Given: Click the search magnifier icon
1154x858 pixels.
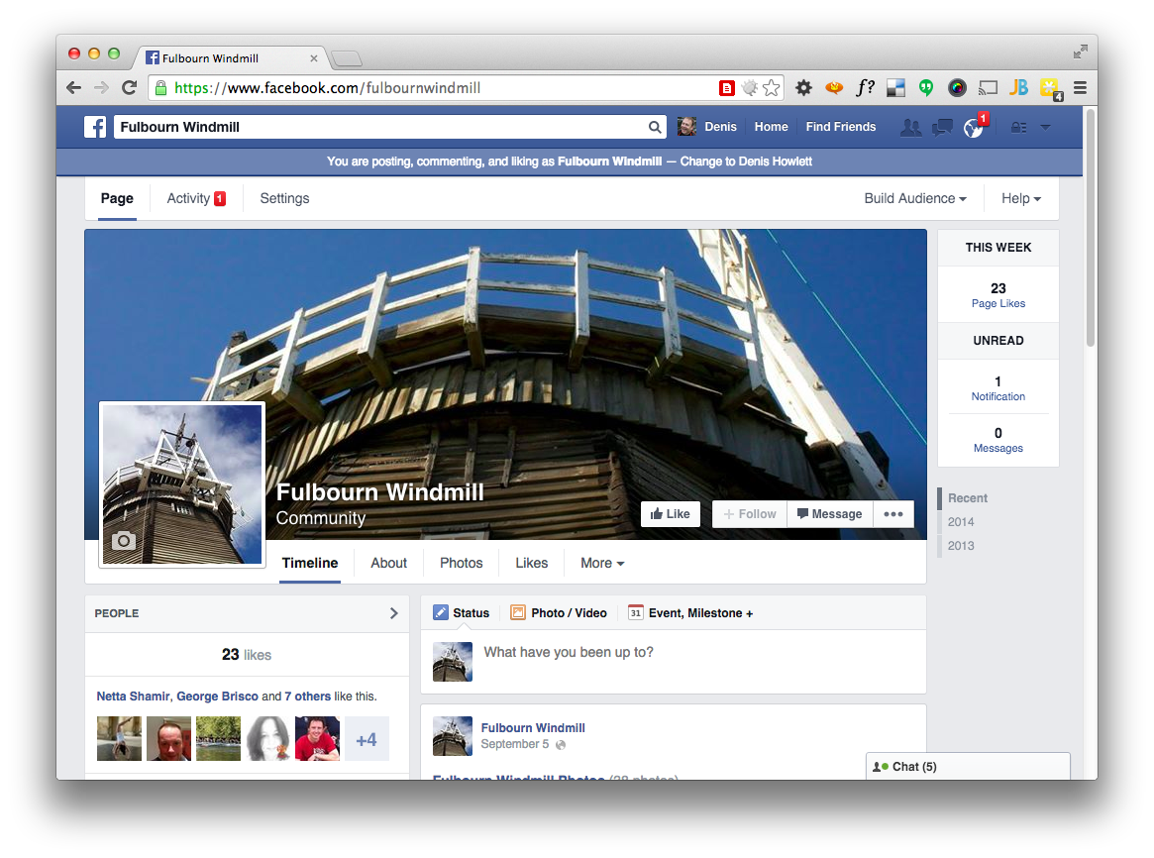Looking at the screenshot, I should 655,127.
